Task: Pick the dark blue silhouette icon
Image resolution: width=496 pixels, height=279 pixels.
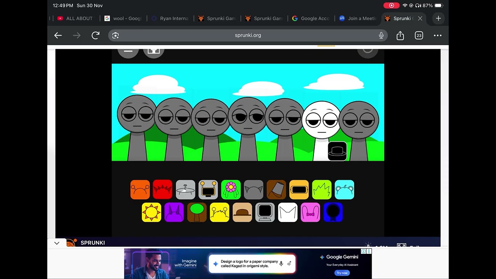Action: [333, 212]
